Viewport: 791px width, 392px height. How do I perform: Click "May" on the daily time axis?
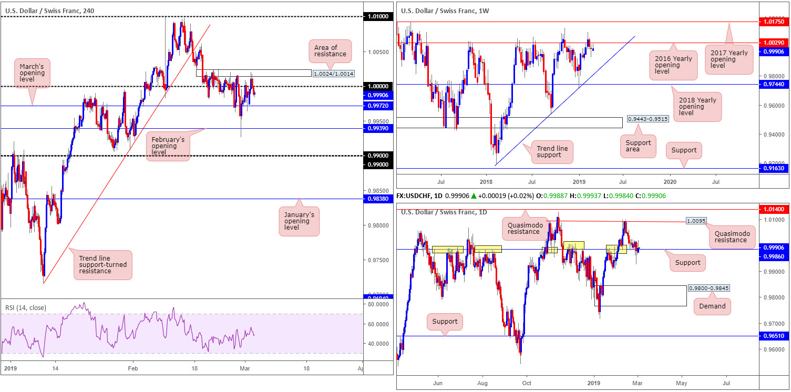(683, 383)
